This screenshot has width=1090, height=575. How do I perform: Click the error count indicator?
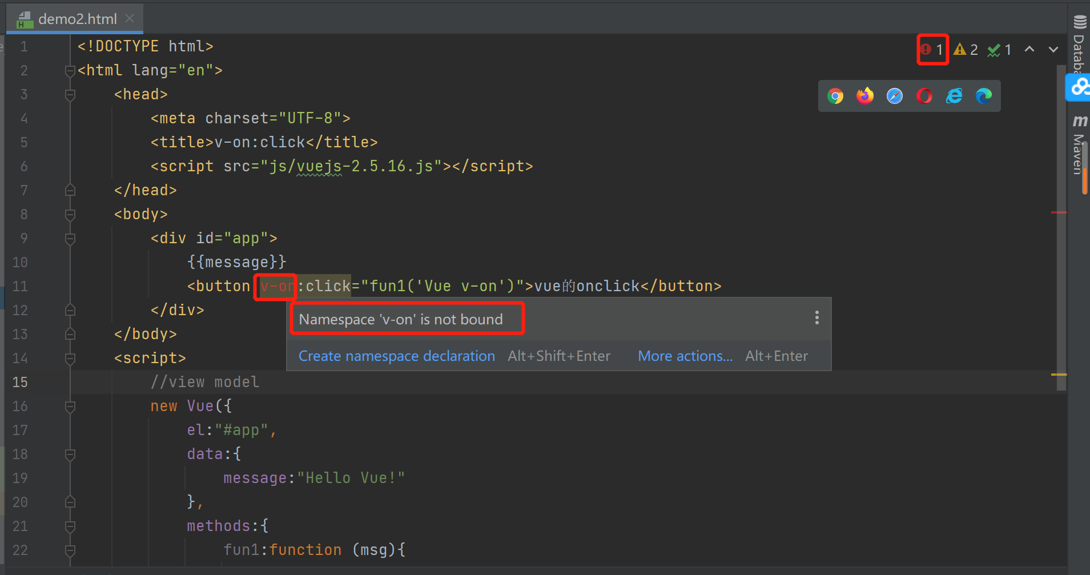[x=932, y=50]
